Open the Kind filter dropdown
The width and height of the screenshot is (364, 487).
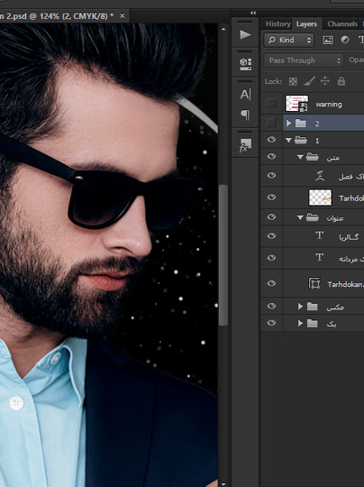pos(289,40)
